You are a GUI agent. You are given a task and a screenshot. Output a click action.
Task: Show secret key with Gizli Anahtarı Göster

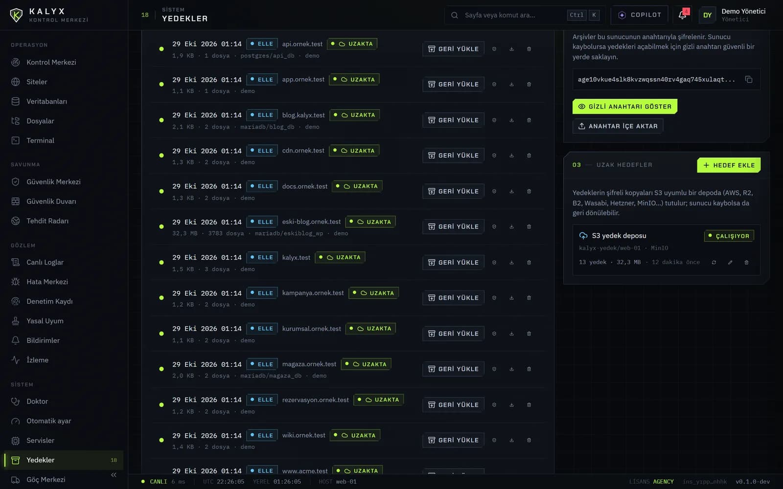(625, 107)
